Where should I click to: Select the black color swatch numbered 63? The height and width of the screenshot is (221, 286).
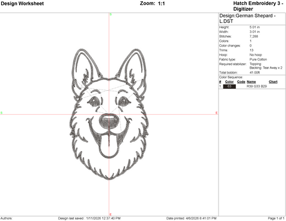[x=229, y=87]
